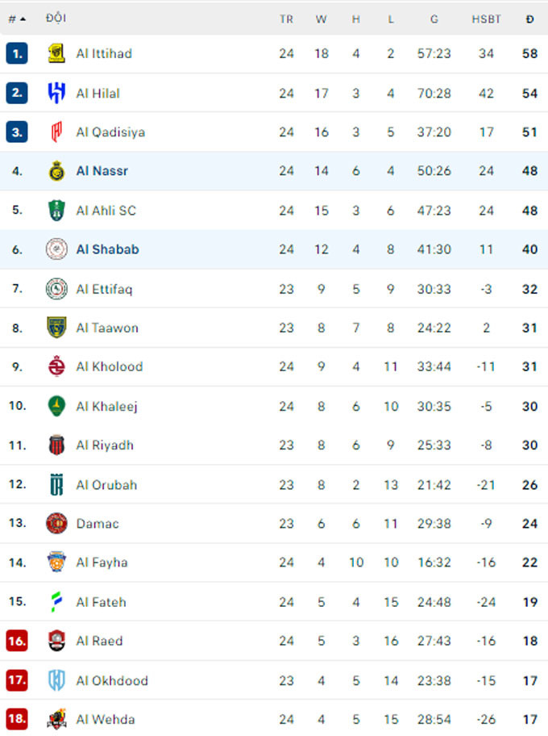Viewport: 548px width, 736px height.
Task: Click the Al Hilal club logo
Action: (x=56, y=93)
